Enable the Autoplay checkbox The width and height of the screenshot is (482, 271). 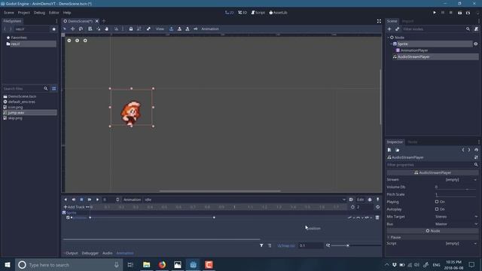pyautogui.click(x=437, y=209)
